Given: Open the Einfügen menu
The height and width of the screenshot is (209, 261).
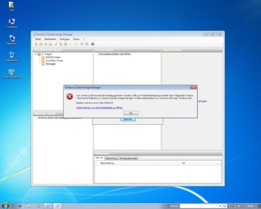Looking at the screenshot, I should pos(65,39).
